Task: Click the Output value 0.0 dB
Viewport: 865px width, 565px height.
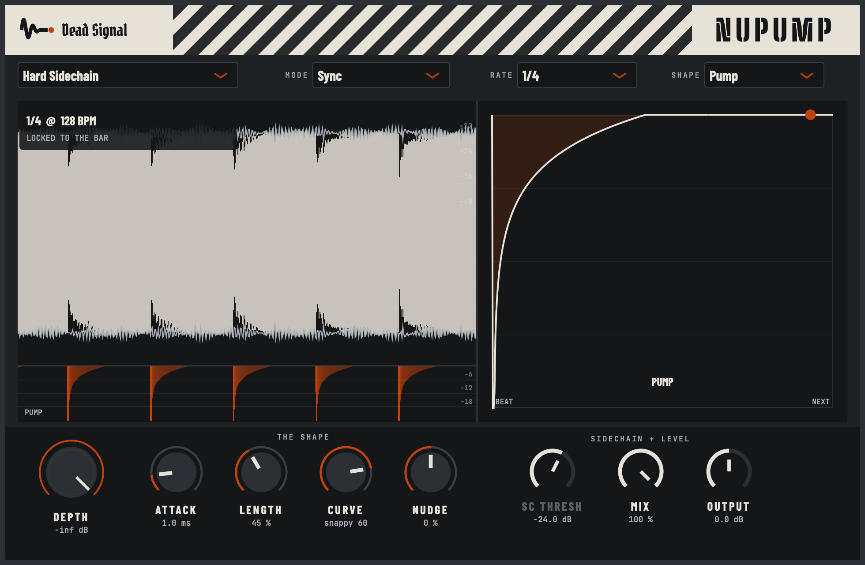Action: pyautogui.click(x=729, y=519)
